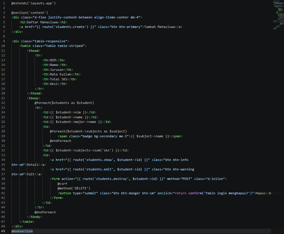Click the 'Daftar Mahasiswa' heading text
Viewport: 284px width, 234px height.
click(42, 22)
